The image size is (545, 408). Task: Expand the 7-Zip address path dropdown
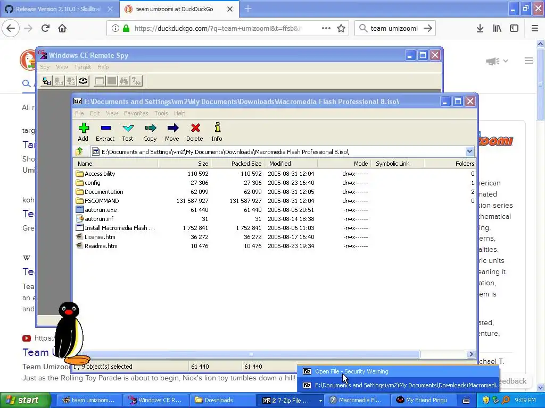pos(469,151)
